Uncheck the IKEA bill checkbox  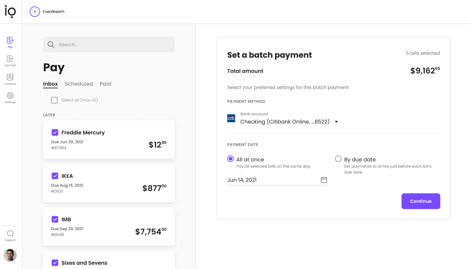(55, 176)
